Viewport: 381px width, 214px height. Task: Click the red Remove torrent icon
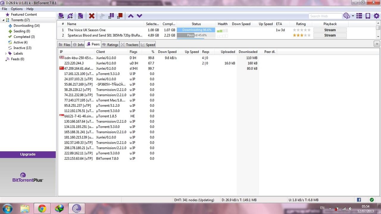pos(92,16)
